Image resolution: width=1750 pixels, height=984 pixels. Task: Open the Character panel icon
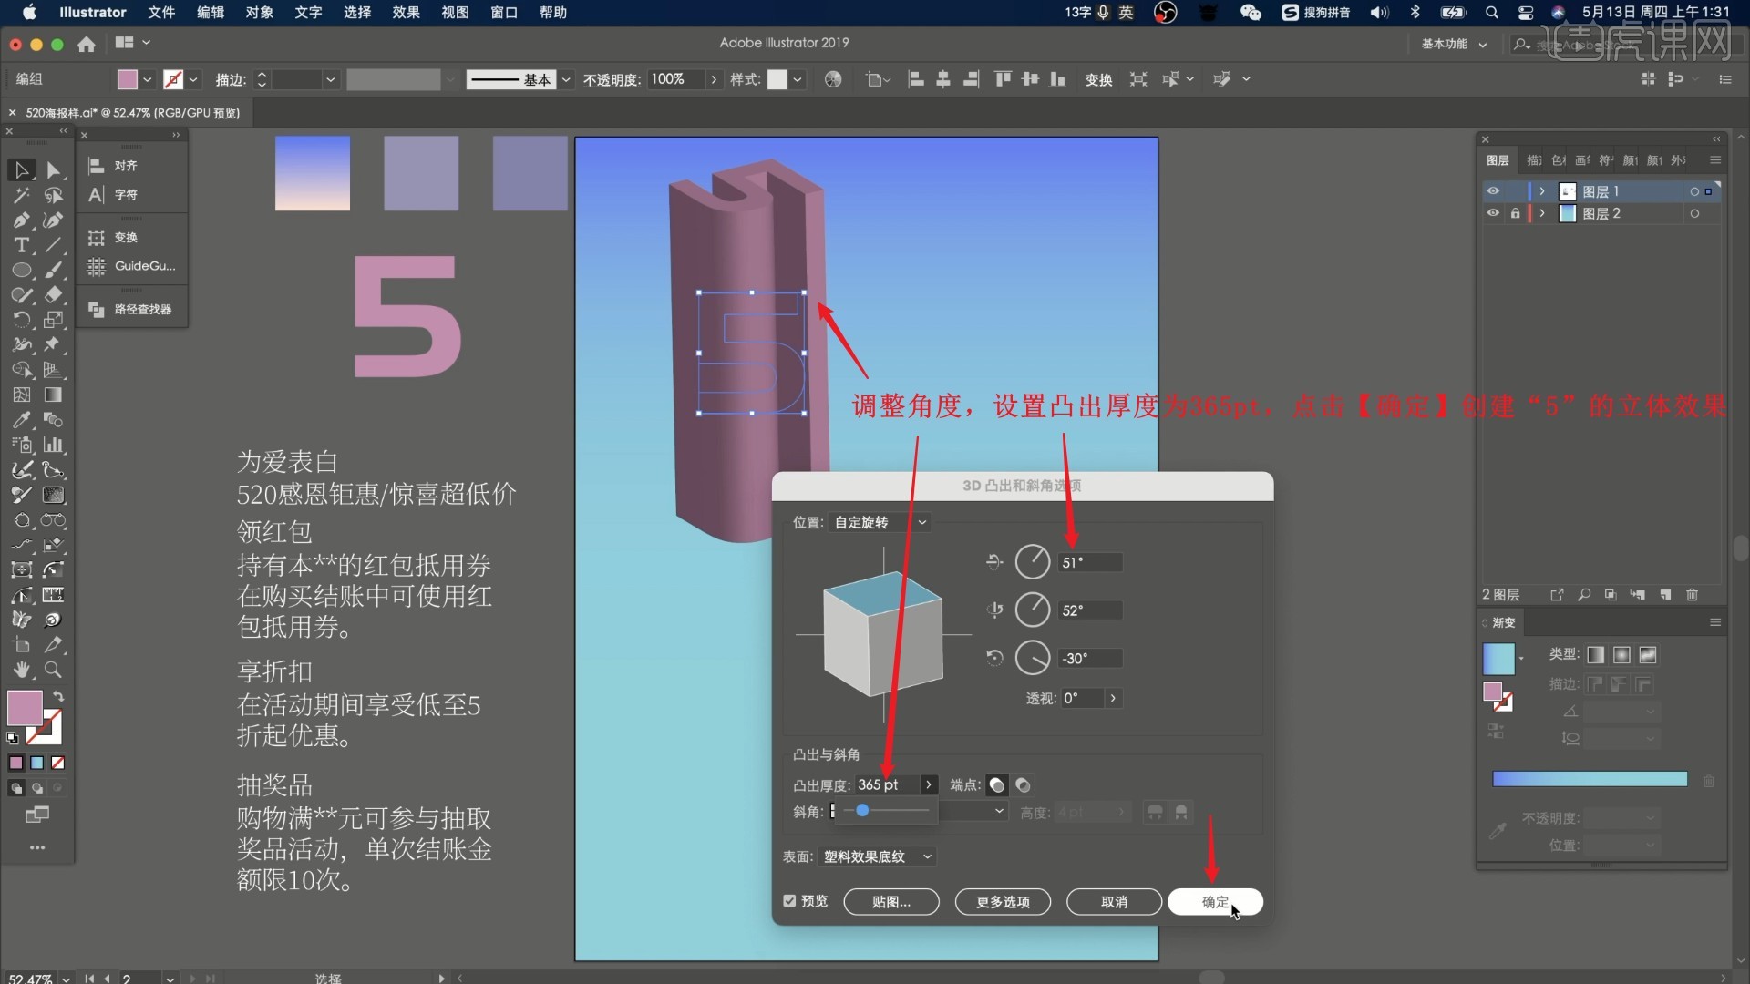pyautogui.click(x=97, y=194)
